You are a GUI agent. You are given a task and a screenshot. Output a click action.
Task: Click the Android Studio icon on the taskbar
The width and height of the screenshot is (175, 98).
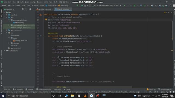coord(91,96)
